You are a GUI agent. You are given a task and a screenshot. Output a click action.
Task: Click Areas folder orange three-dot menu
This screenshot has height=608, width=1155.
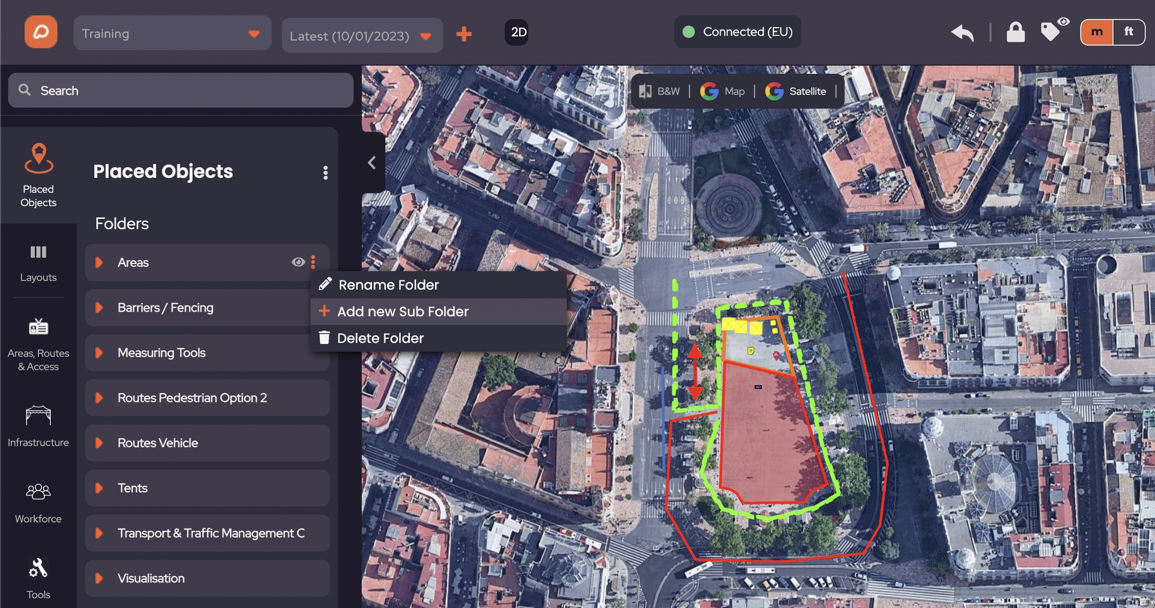(313, 262)
